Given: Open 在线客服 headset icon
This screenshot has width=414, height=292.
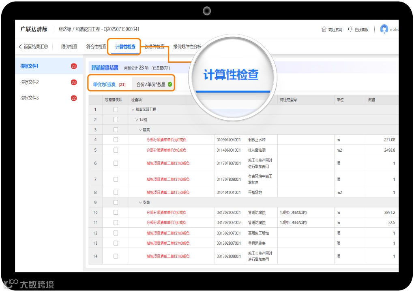Looking at the screenshot, I should (x=350, y=29).
